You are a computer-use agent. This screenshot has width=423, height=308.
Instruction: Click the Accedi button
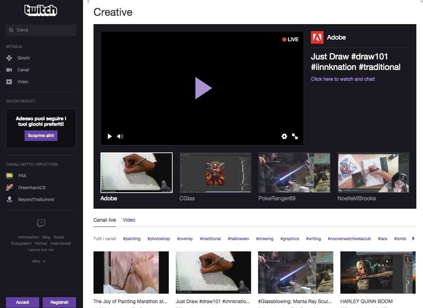tap(22, 302)
